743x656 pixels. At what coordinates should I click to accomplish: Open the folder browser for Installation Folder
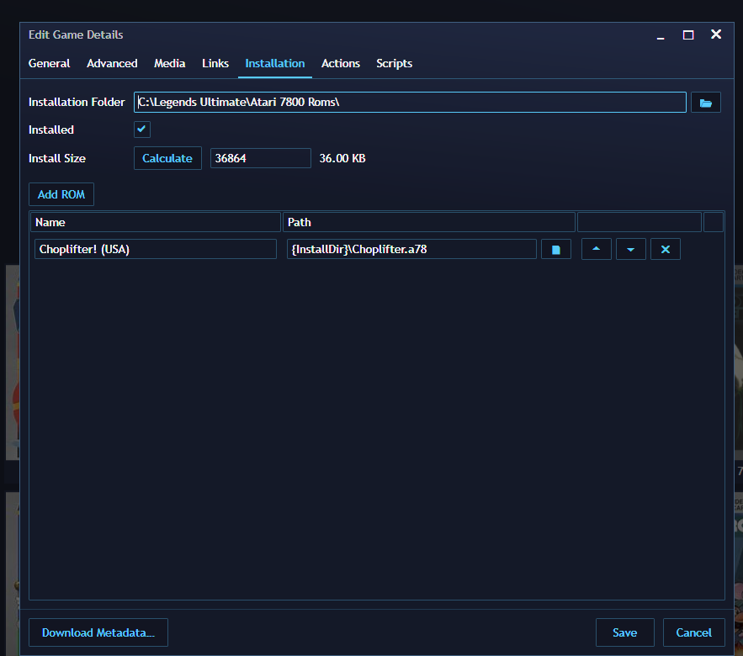(x=705, y=101)
